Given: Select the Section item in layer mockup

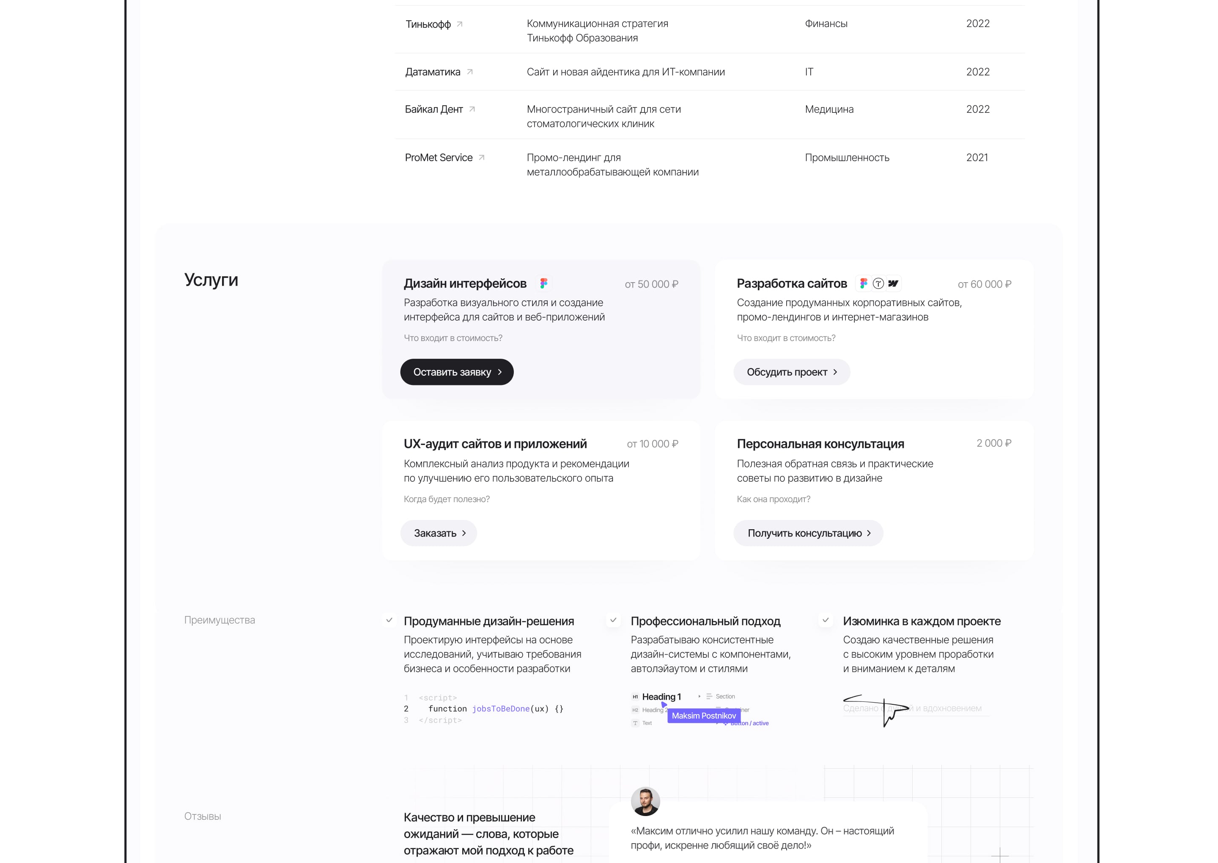Looking at the screenshot, I should [724, 697].
